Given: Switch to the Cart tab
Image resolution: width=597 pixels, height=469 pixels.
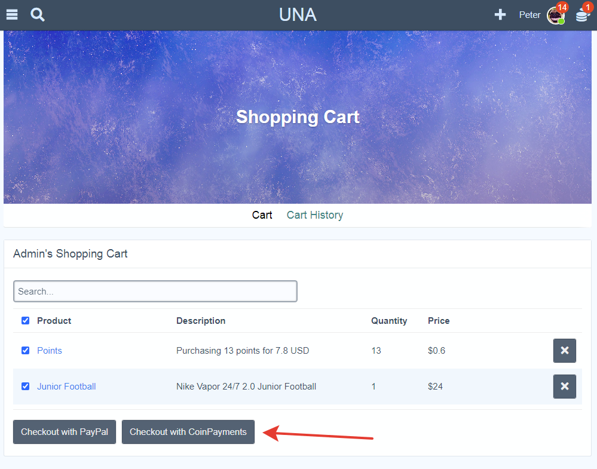Looking at the screenshot, I should [x=262, y=215].
